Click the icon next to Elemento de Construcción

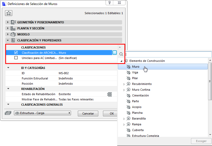click(x=126, y=61)
